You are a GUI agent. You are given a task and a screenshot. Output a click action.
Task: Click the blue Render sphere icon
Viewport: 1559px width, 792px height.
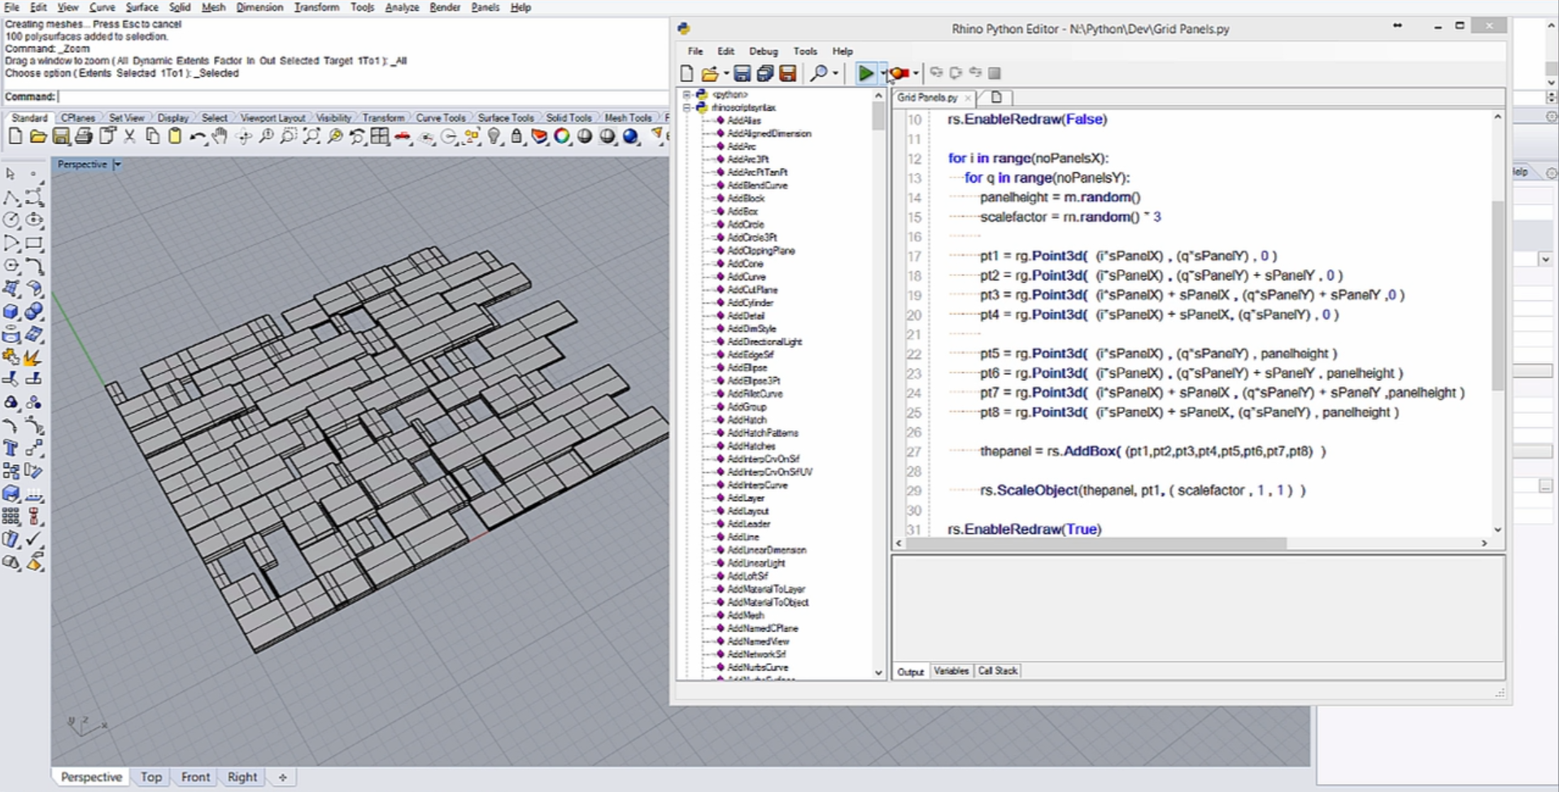click(631, 137)
